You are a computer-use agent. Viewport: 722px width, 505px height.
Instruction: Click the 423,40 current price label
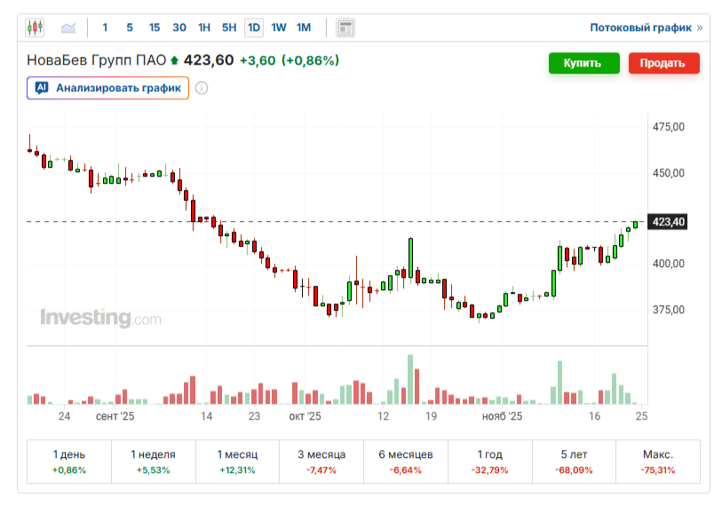tap(668, 222)
